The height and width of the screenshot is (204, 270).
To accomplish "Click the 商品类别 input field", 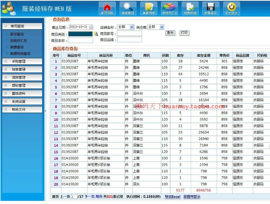I will tap(80, 34).
